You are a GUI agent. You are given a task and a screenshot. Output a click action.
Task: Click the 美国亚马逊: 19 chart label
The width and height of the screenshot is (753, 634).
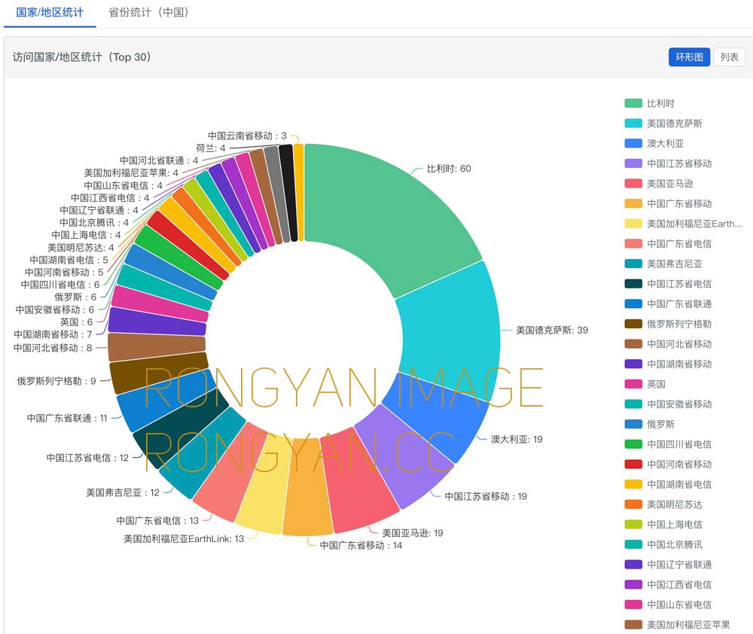(413, 532)
